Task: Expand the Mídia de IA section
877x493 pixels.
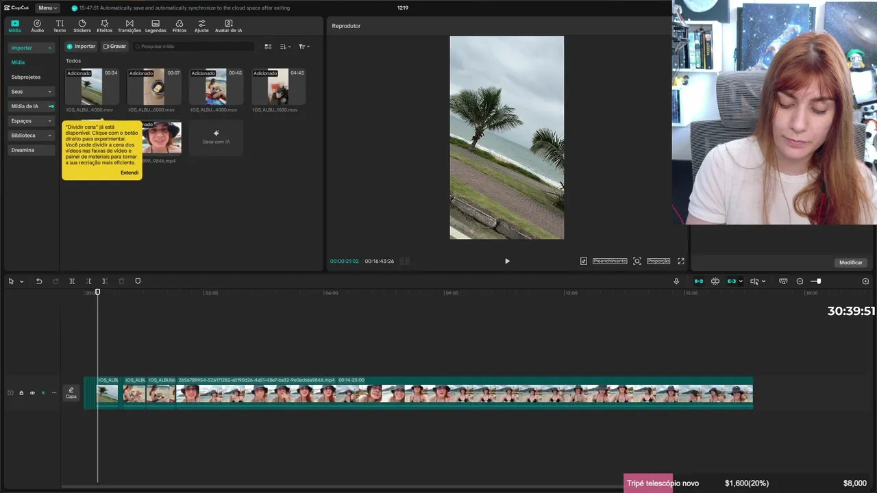Action: coord(31,106)
